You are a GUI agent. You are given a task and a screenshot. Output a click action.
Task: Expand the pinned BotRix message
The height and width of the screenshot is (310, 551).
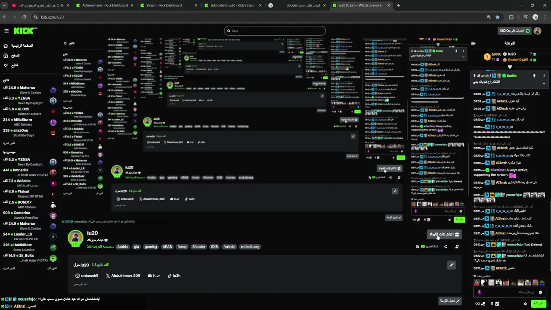(544, 84)
